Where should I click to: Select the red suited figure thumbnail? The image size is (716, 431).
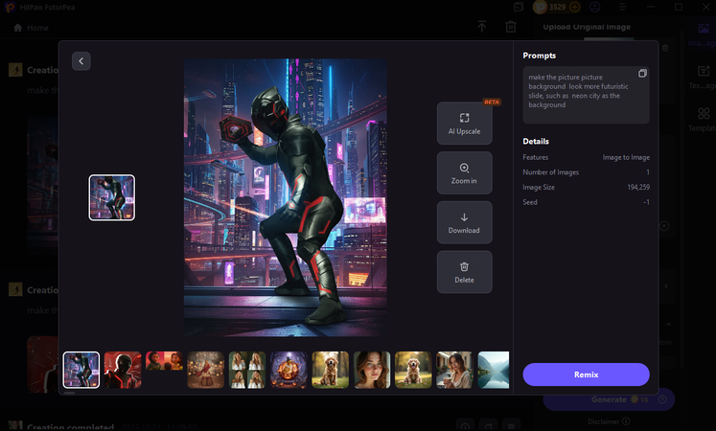point(123,370)
